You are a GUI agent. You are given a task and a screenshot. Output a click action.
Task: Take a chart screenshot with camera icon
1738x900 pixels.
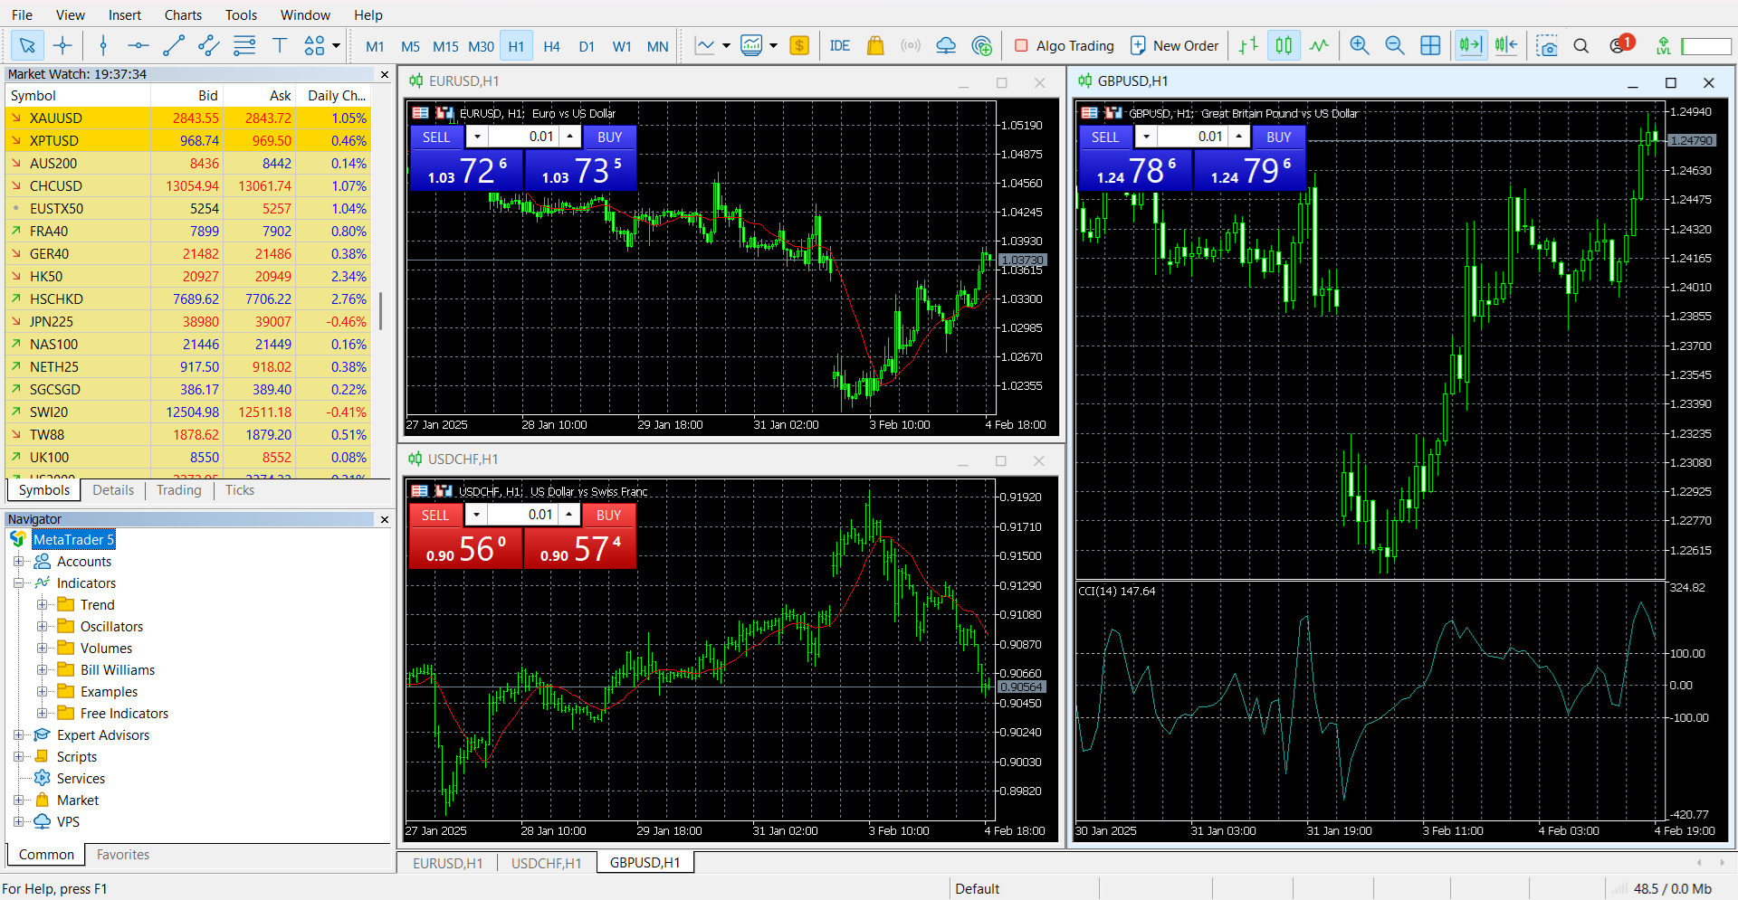[x=1547, y=46]
